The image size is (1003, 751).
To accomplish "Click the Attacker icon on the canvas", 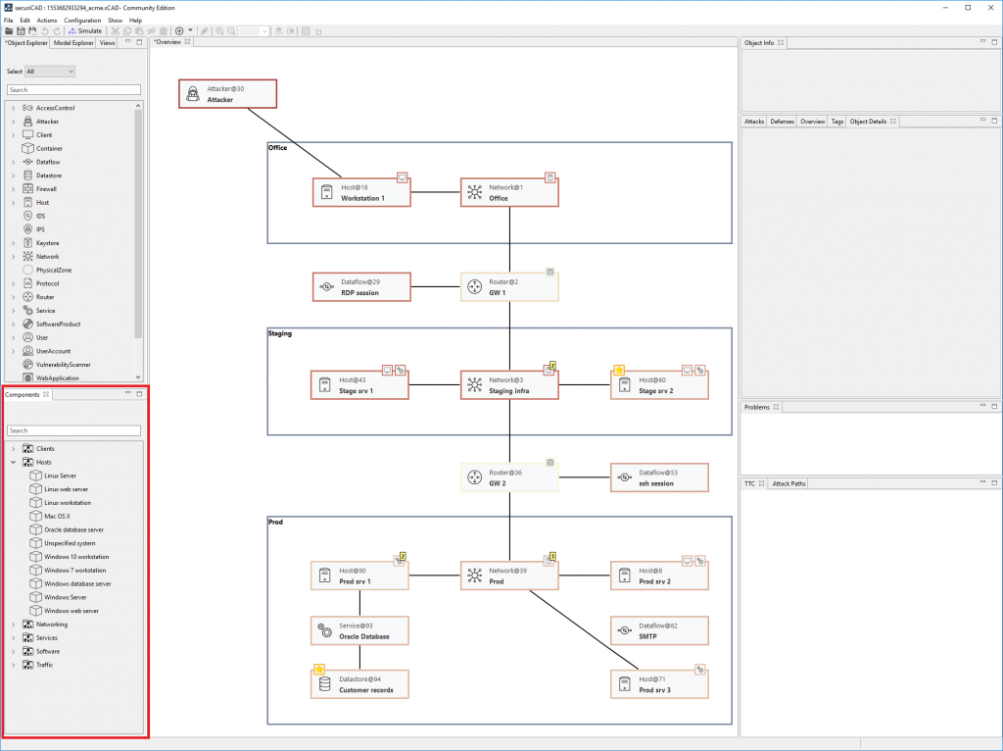I will [193, 94].
